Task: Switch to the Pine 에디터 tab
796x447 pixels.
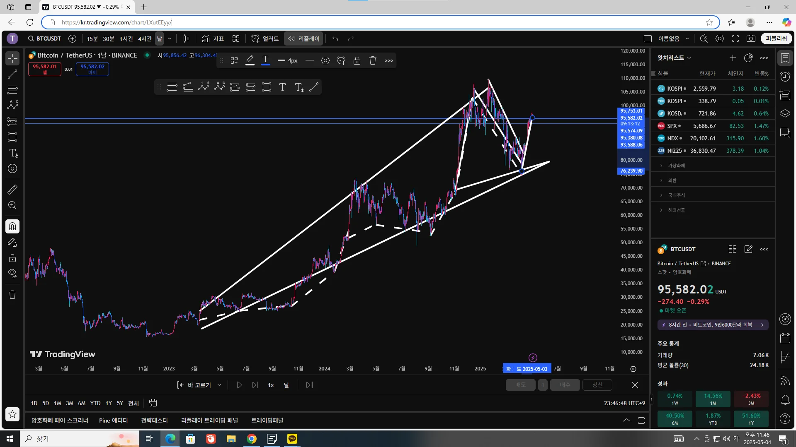Action: [x=113, y=421]
